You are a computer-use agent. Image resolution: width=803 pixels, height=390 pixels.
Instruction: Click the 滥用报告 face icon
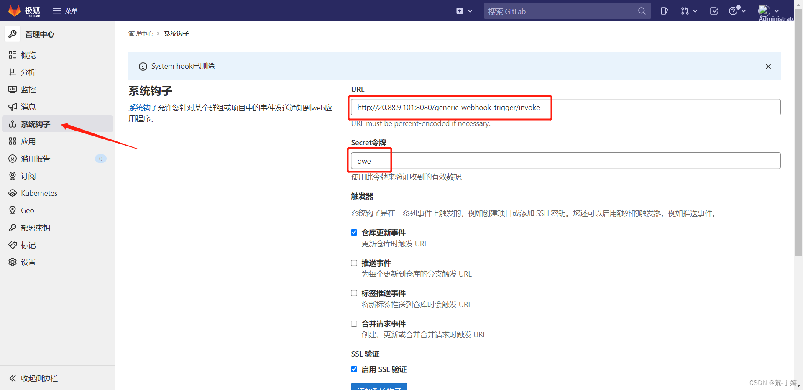pos(13,159)
